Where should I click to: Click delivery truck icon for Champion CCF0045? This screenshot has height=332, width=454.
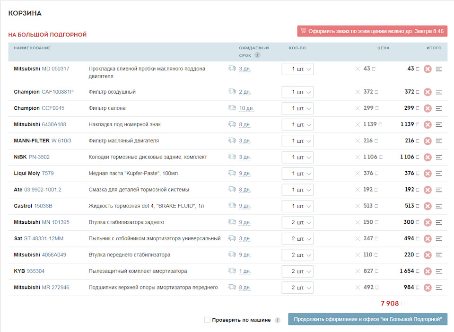point(232,108)
